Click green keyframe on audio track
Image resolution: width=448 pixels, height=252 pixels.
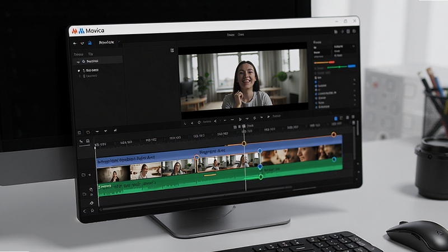tap(260, 177)
